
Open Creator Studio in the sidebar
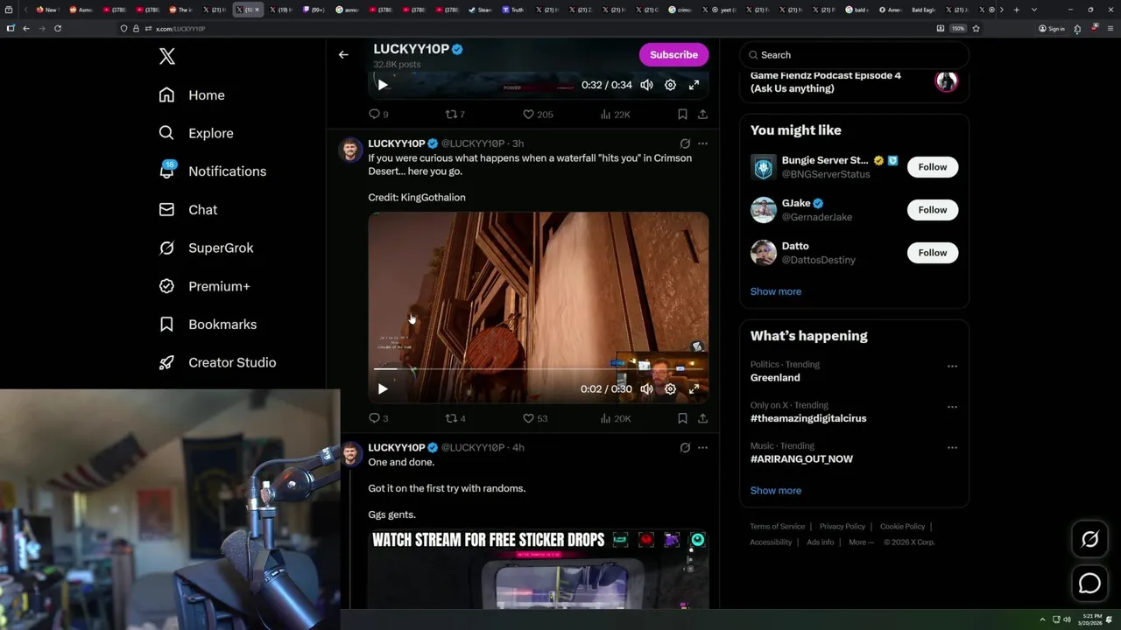tap(217, 362)
